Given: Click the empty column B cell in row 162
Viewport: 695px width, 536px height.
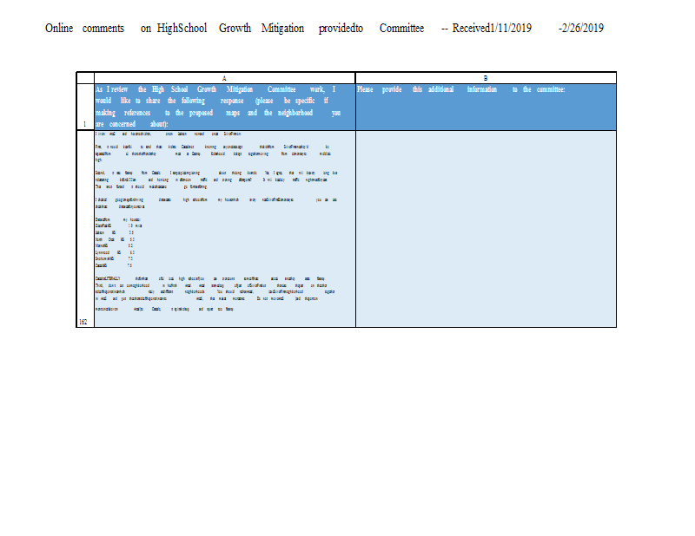Looking at the screenshot, I should [x=486, y=229].
